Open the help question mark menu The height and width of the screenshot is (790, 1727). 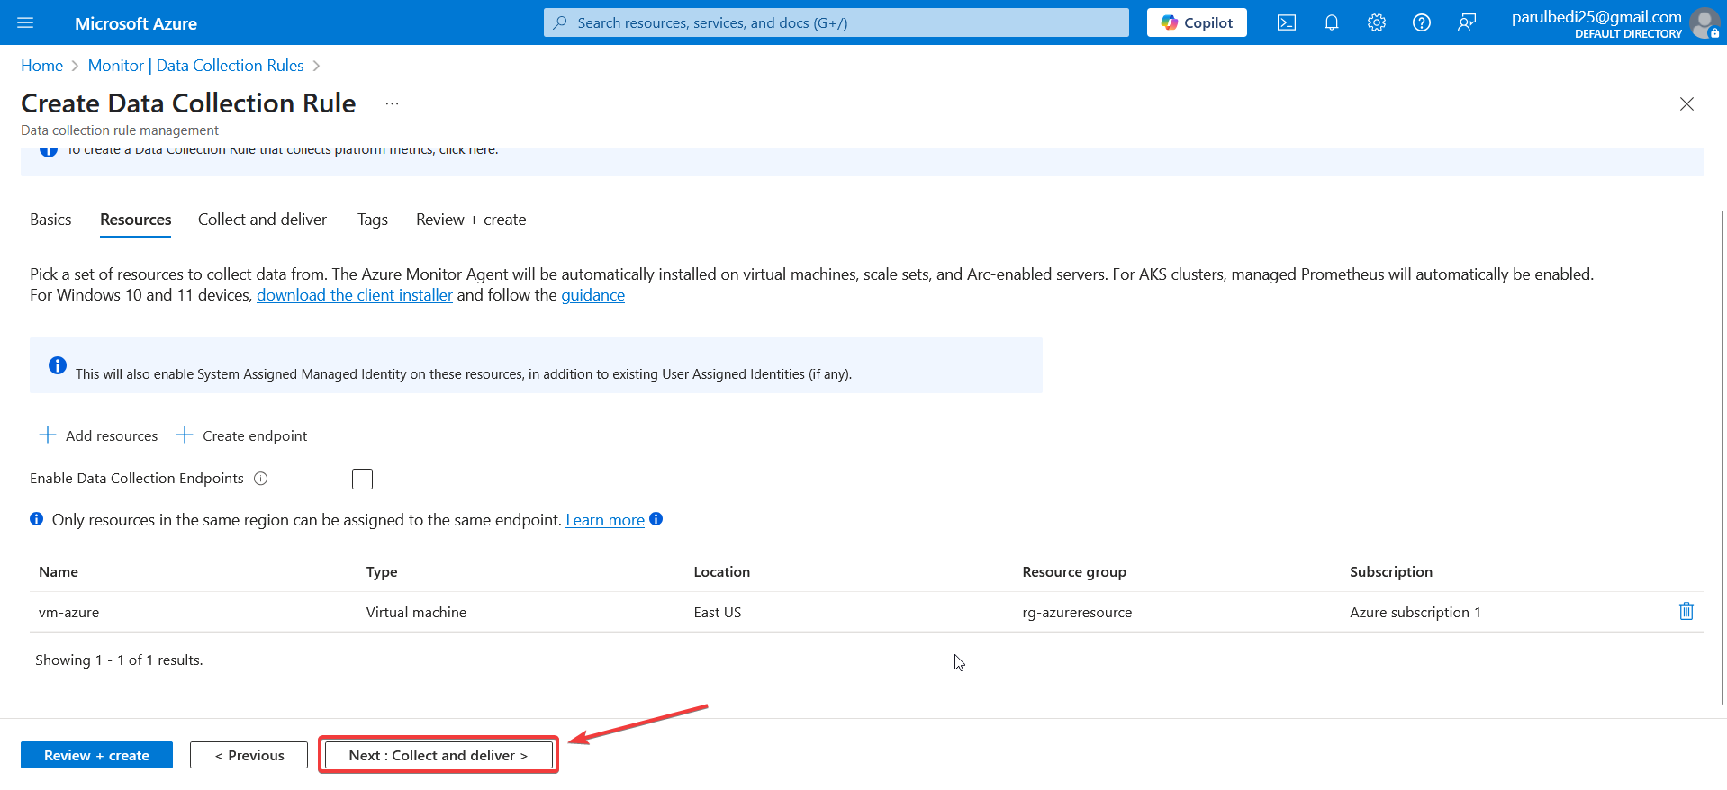click(x=1422, y=22)
